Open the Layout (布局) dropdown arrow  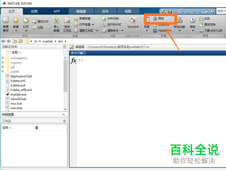coord(147,30)
